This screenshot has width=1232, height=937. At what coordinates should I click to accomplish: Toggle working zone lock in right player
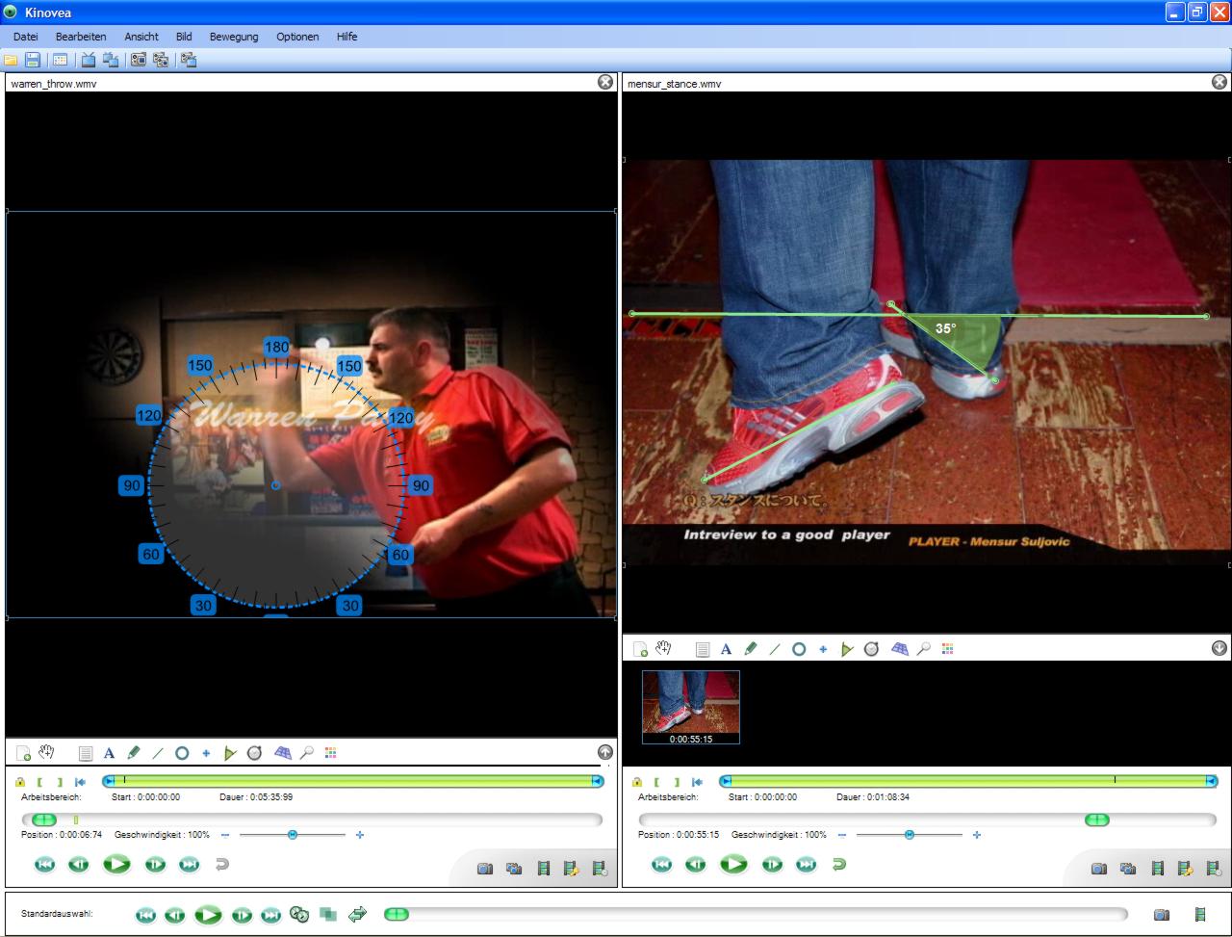pos(637,782)
